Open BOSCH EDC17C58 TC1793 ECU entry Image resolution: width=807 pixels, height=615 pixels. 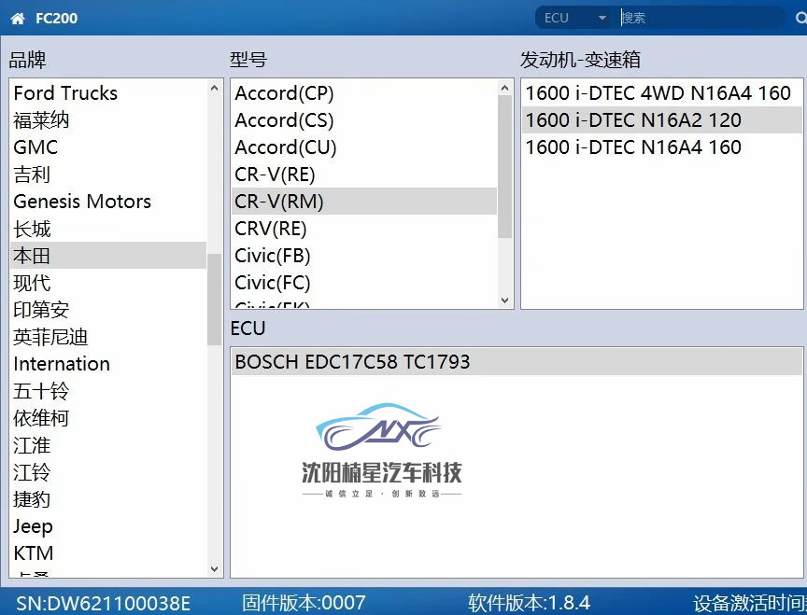tap(353, 362)
